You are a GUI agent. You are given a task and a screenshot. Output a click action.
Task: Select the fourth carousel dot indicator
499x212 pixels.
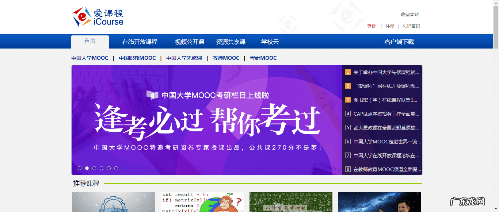pos(102,168)
